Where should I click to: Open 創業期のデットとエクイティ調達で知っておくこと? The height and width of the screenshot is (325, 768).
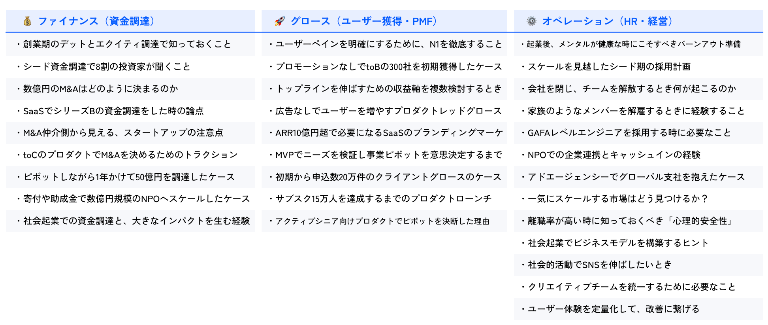130,44
